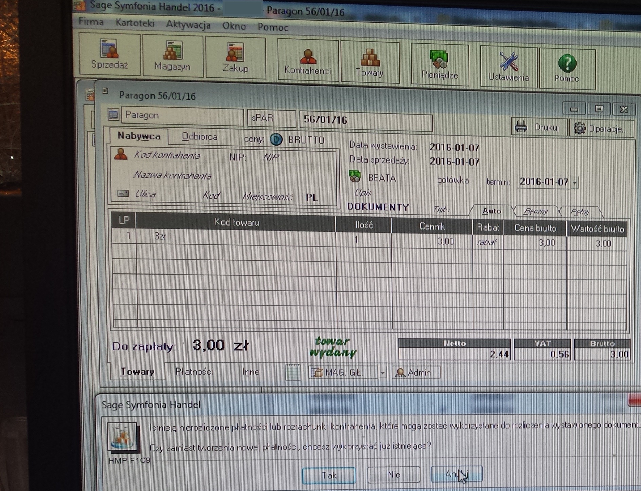This screenshot has height=491, width=641.
Task: Click the BRUTTO price type label
Action: (307, 140)
